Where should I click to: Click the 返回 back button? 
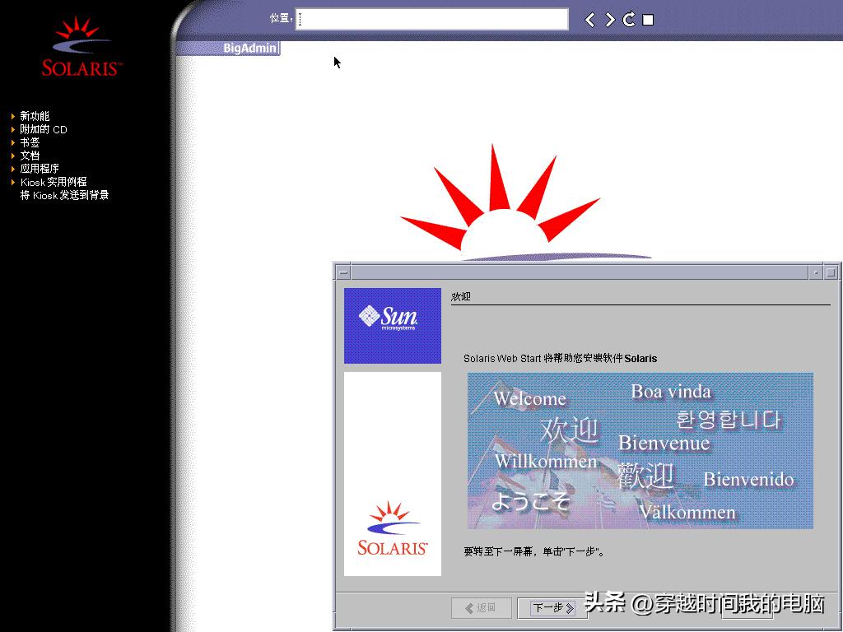[481, 608]
